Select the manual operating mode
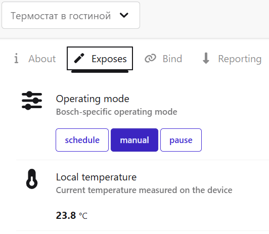Image resolution: width=269 pixels, height=234 pixels. (134, 140)
